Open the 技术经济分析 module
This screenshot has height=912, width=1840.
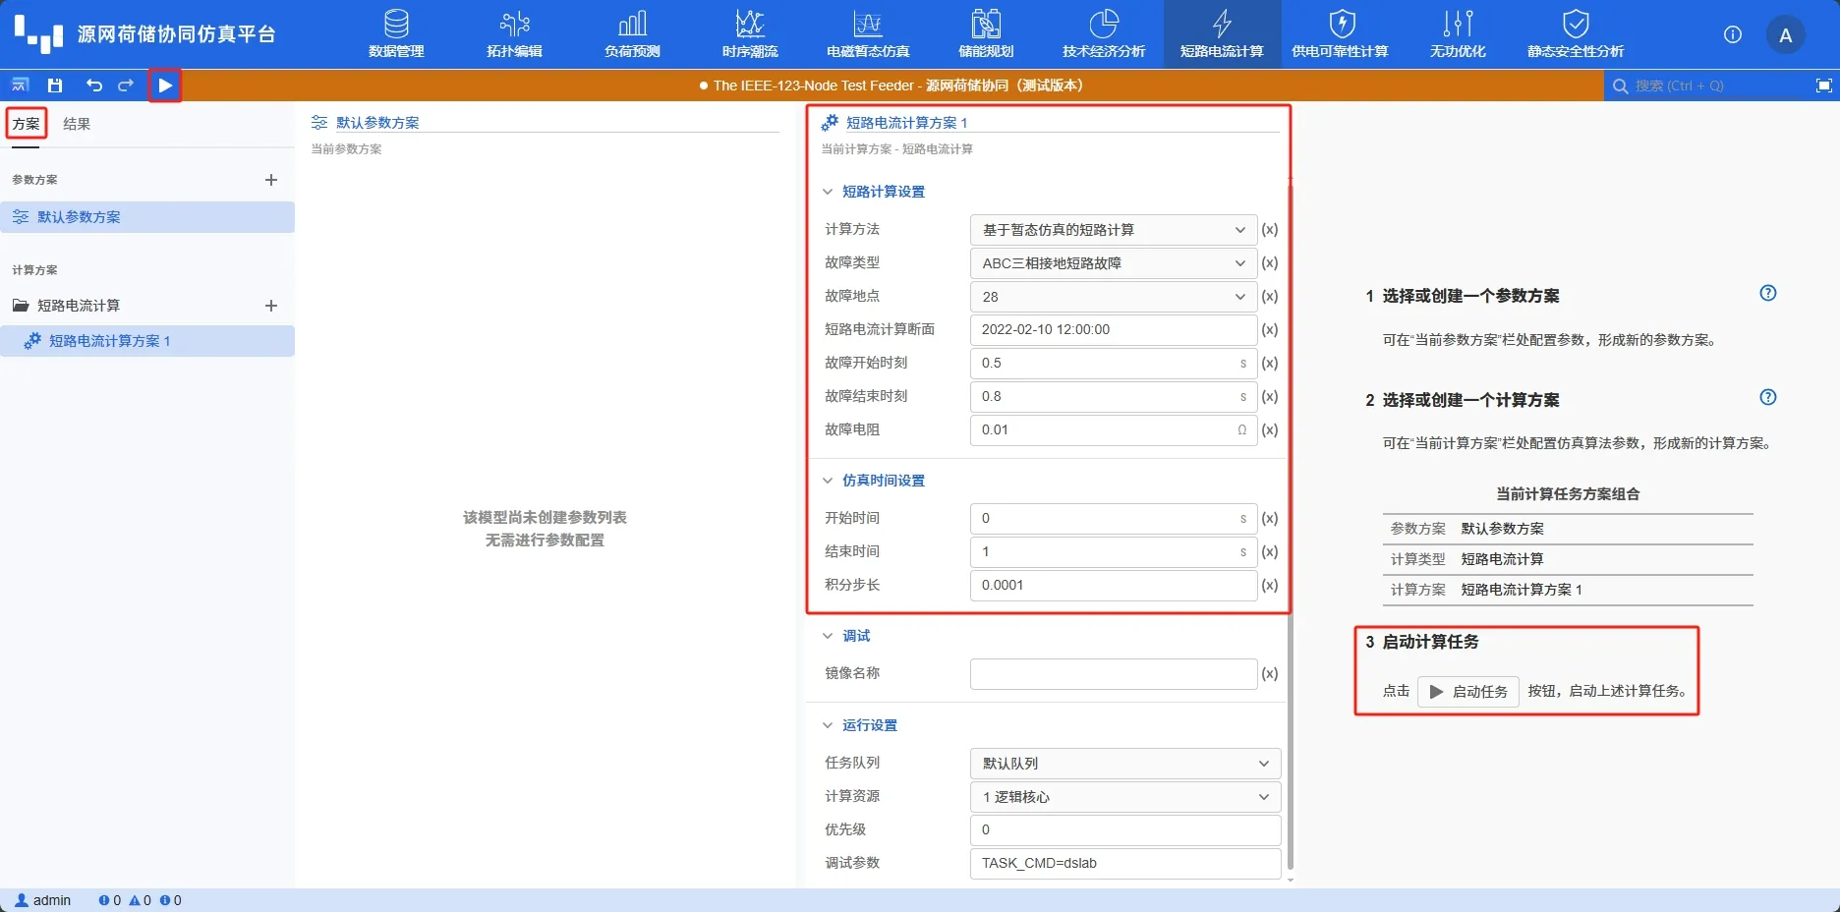(1104, 34)
